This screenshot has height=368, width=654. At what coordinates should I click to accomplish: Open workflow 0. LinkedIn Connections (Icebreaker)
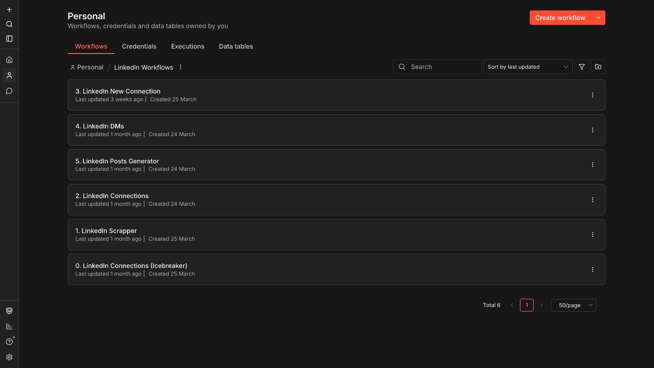click(336, 270)
